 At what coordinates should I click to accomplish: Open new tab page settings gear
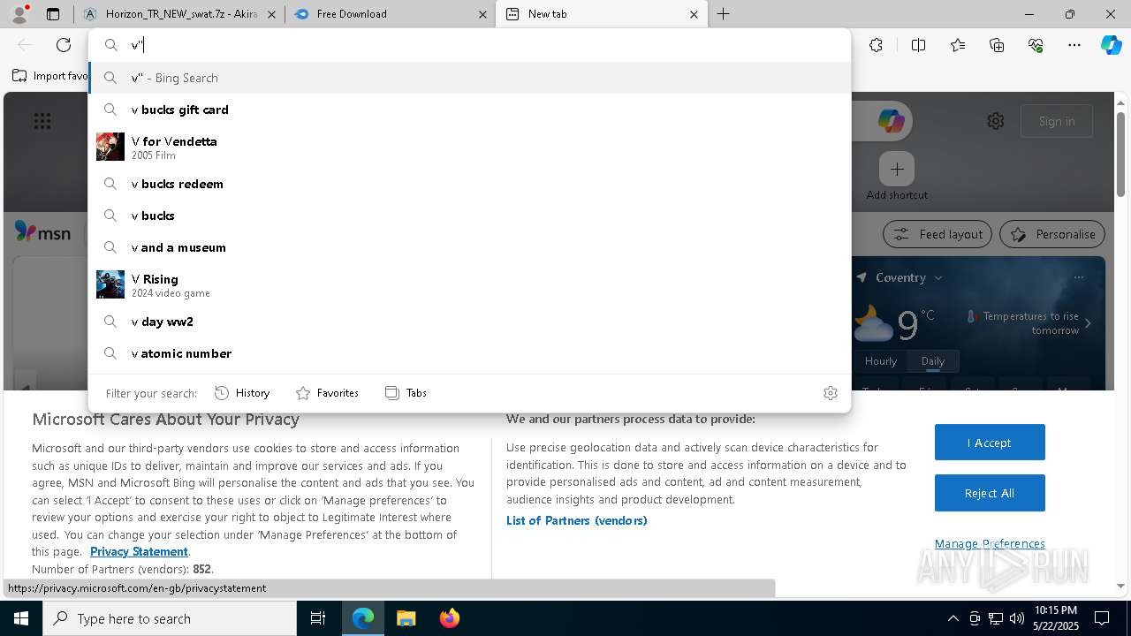pos(996,121)
